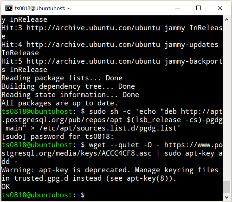Open the terminal icon system menu
The width and height of the screenshot is (232, 202).
(9, 8)
